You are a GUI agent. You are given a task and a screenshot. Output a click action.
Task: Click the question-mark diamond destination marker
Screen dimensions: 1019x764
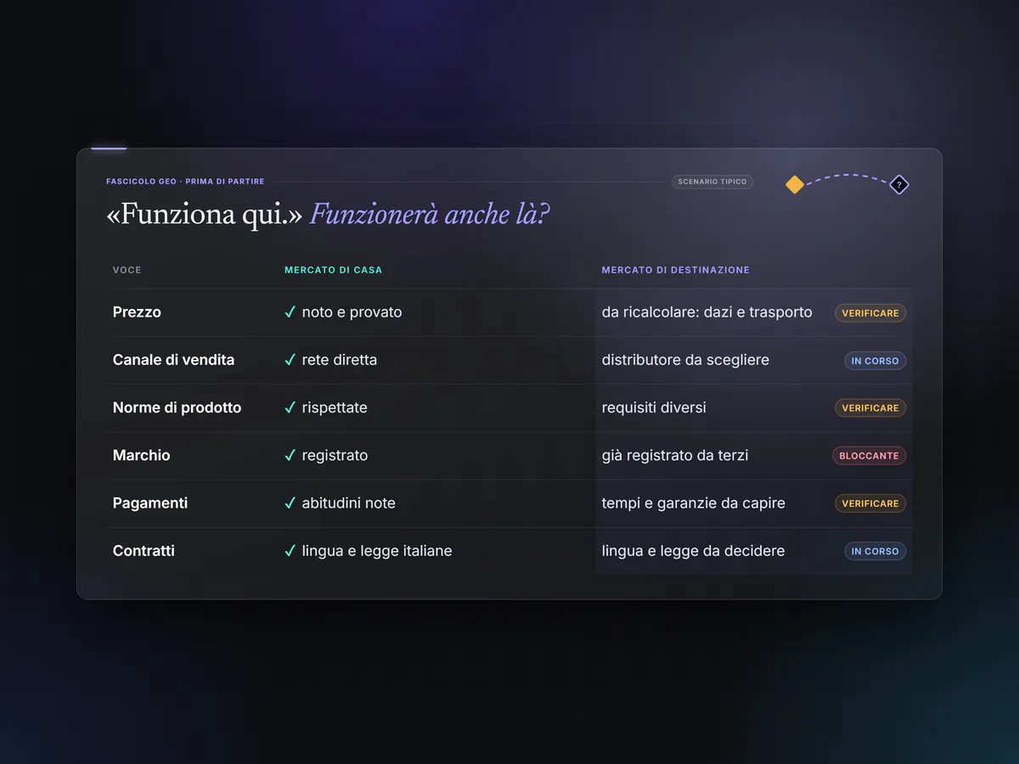(899, 184)
